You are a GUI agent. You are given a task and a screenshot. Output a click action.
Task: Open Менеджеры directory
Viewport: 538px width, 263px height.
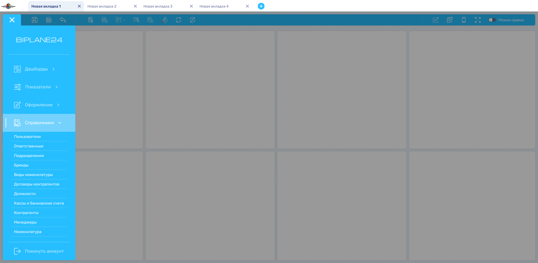coord(39,222)
